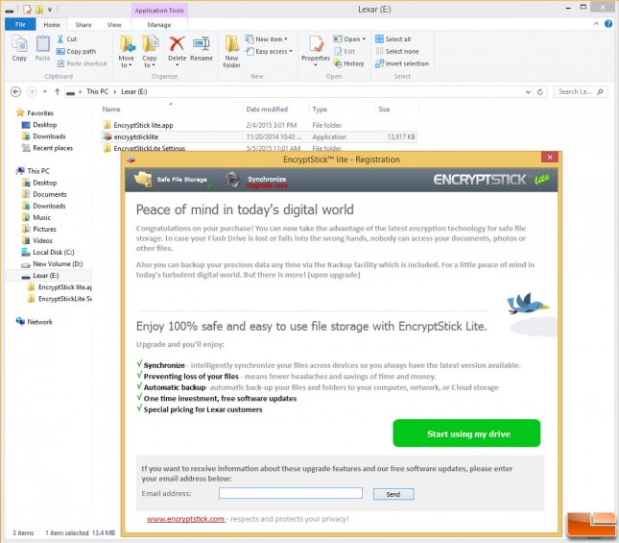619x543 pixels.
Task: Open the New item dropdown
Action: (267, 39)
